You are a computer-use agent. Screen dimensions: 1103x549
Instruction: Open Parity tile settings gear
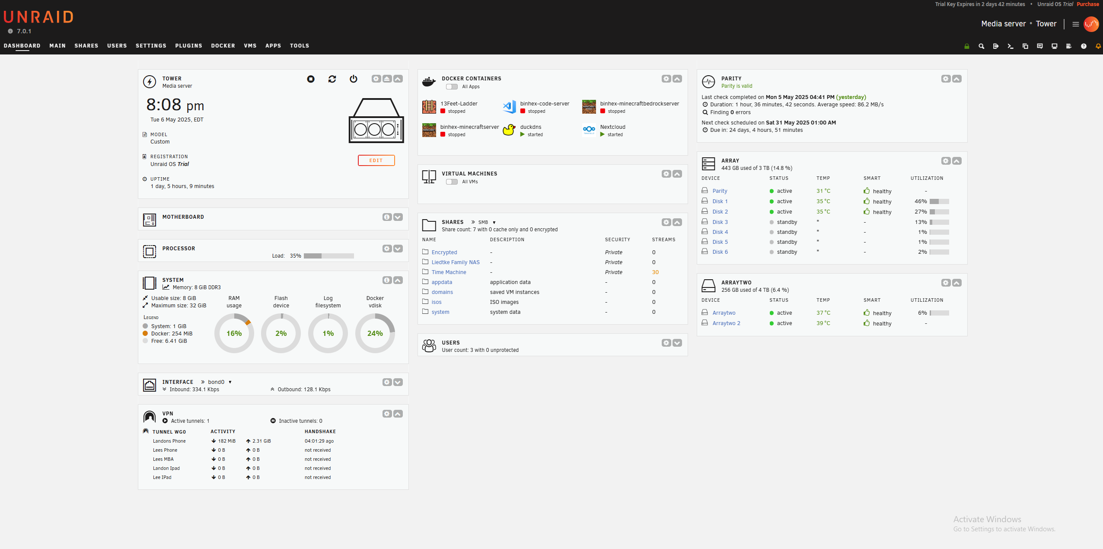(946, 79)
